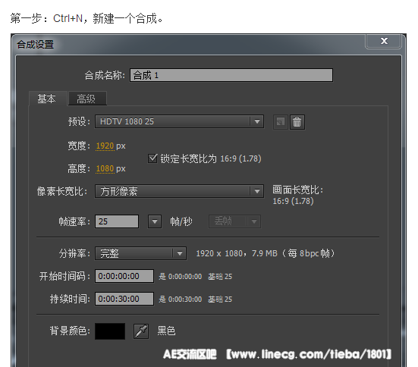Viewport: 418px width, 367px height.
Task: Open the 像素长宽比 方形像素 dropdown
Action: [x=179, y=191]
